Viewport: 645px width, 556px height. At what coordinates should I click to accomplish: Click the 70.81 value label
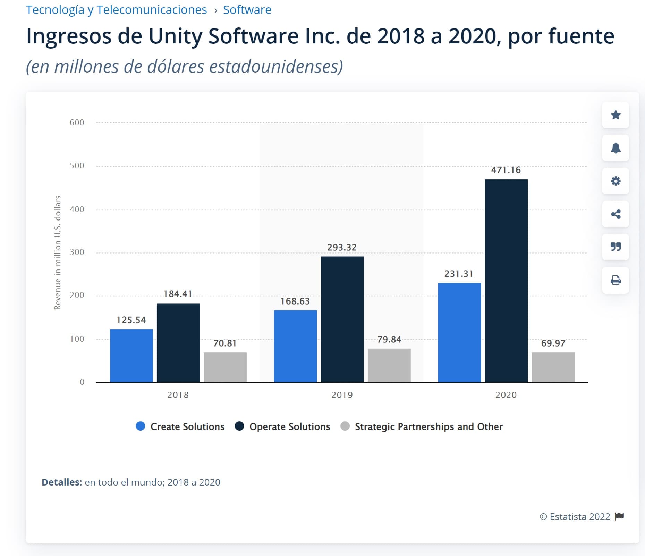click(225, 343)
